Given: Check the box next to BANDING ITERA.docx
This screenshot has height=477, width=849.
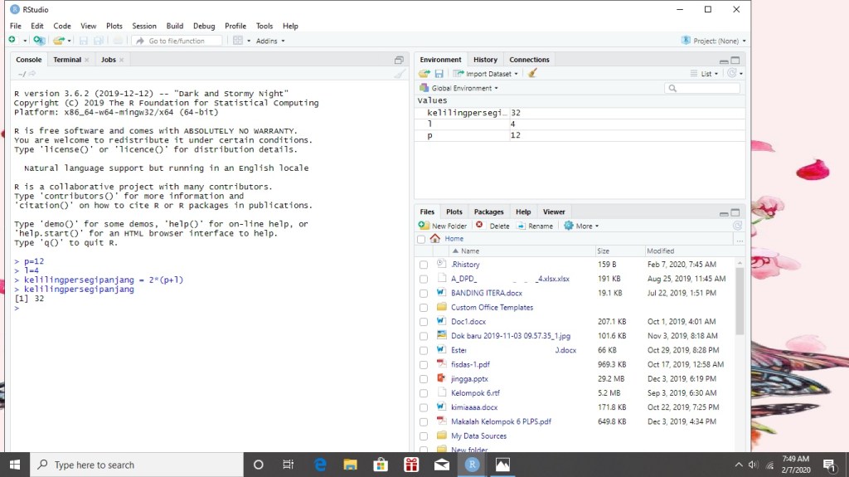Looking at the screenshot, I should tap(424, 293).
